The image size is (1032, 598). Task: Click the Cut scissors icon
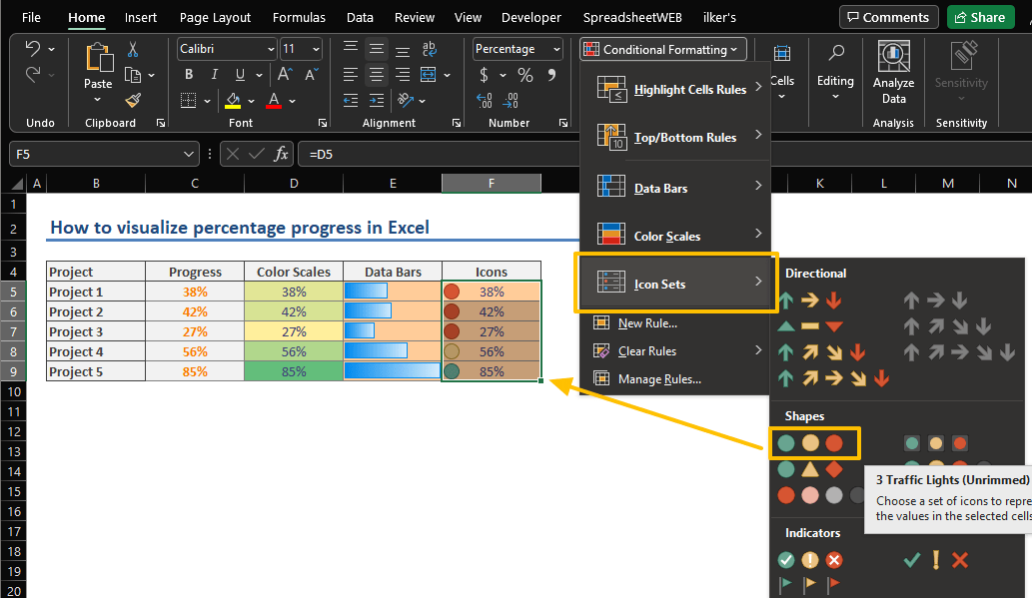(133, 49)
